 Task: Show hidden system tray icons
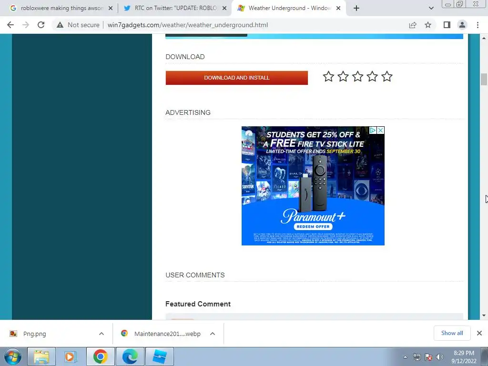pyautogui.click(x=405, y=357)
